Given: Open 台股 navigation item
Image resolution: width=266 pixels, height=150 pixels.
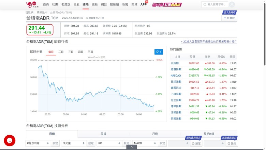Looking at the screenshot, I should coord(76,4).
